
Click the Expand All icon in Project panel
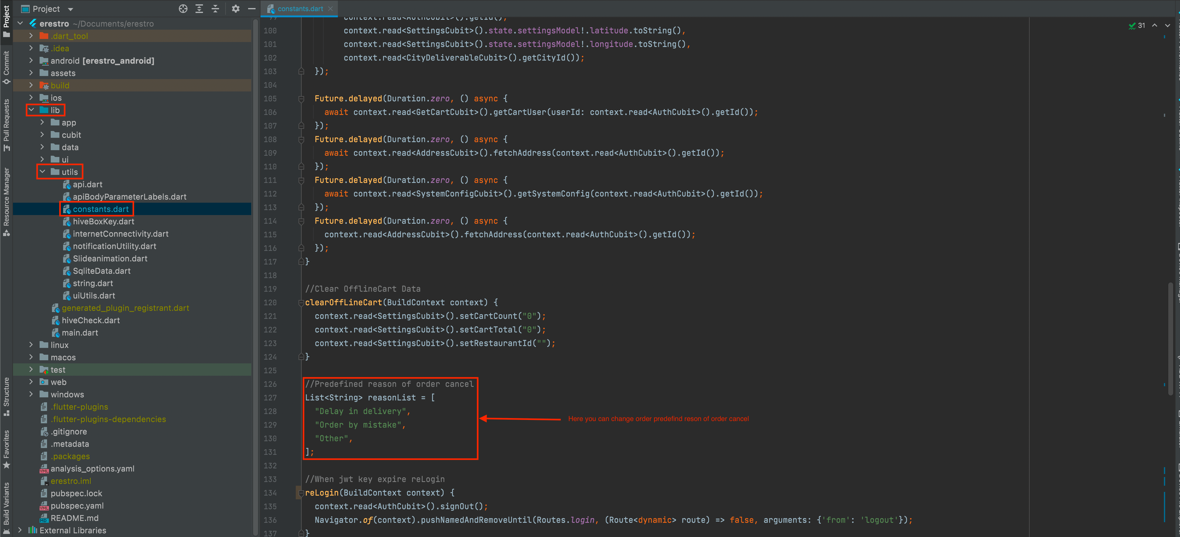(199, 9)
